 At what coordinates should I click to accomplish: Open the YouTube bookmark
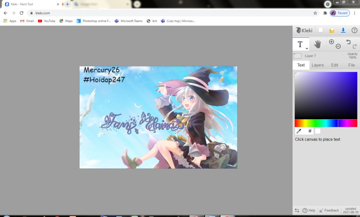tap(47, 21)
